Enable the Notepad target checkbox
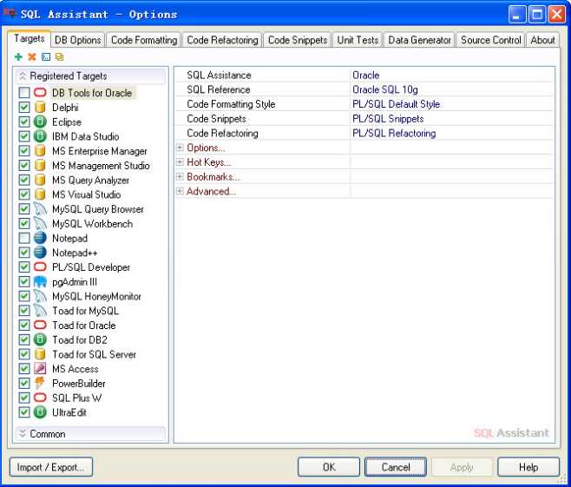The image size is (571, 487). pos(24,238)
